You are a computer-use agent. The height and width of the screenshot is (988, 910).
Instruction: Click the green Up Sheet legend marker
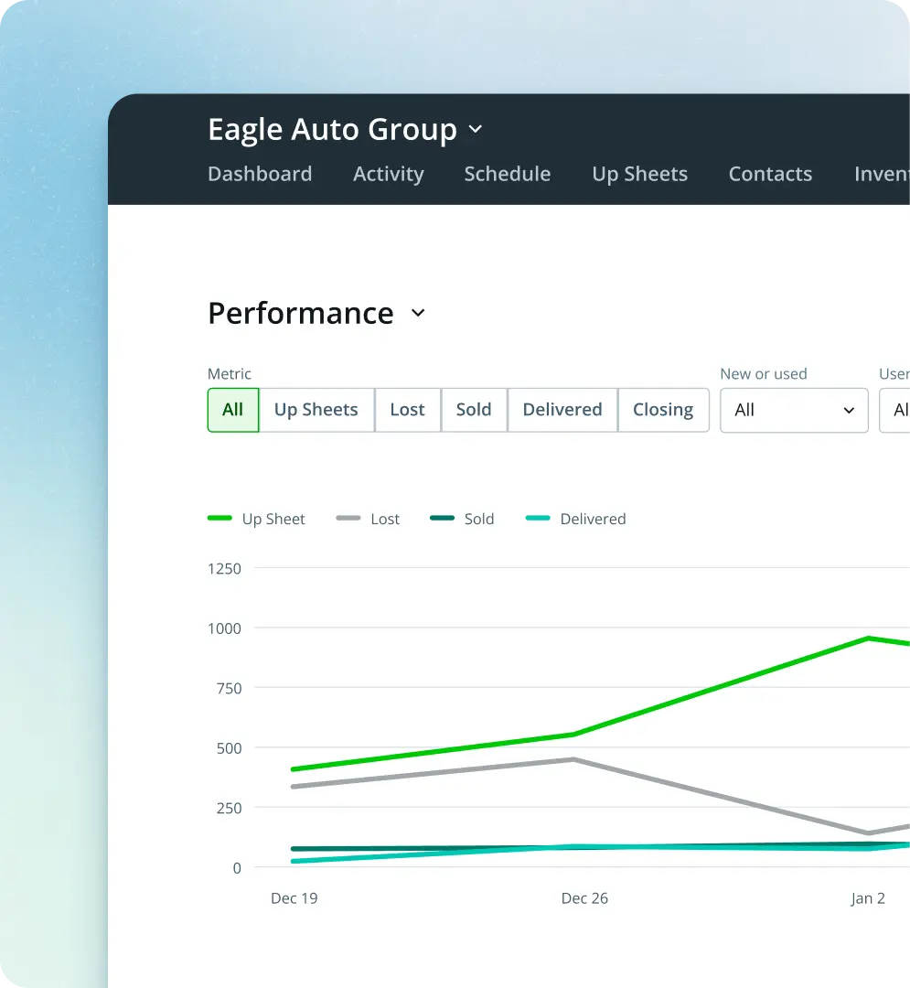pyautogui.click(x=219, y=519)
